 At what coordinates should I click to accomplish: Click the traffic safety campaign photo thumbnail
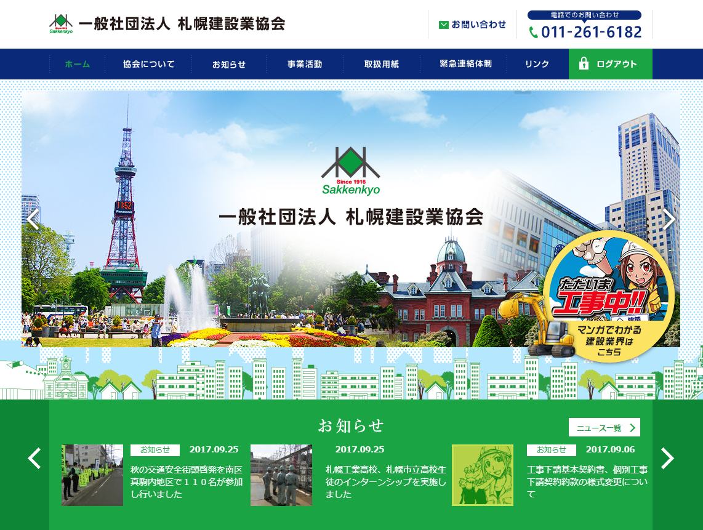[92, 475]
